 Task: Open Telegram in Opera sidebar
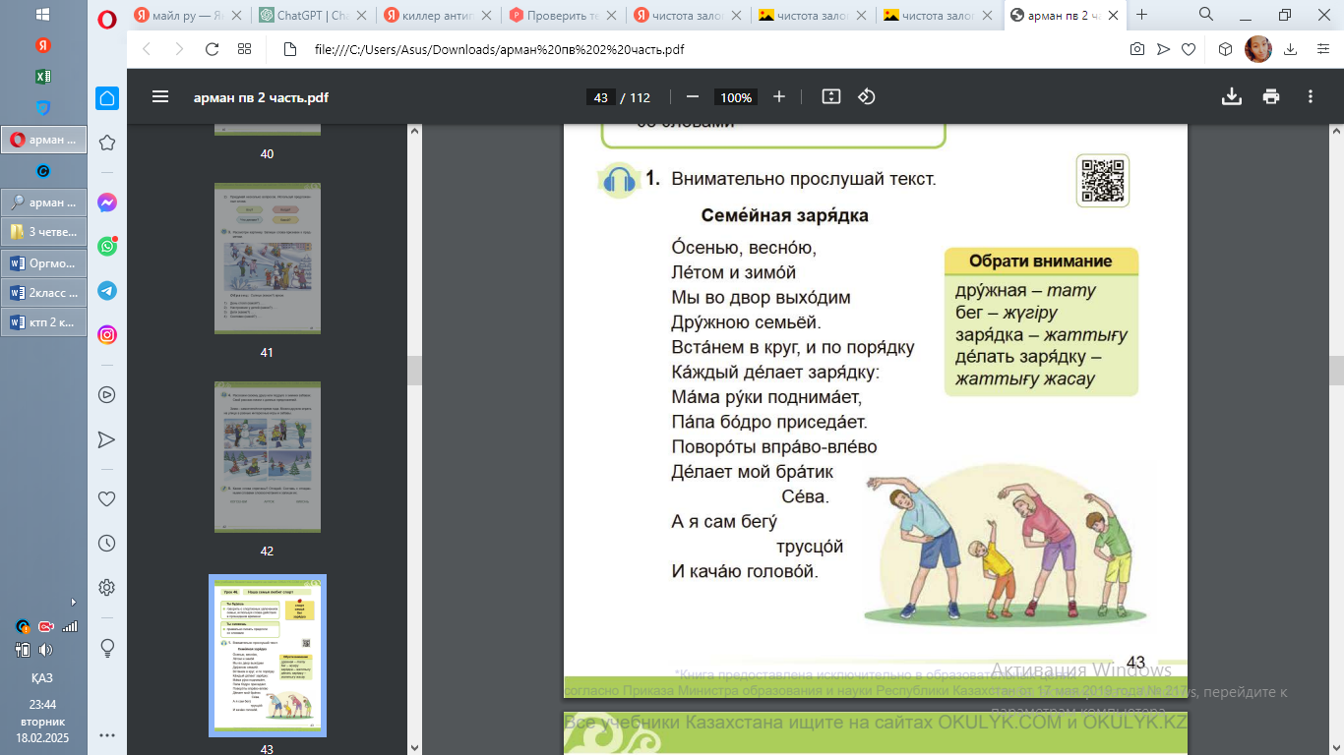(x=107, y=291)
